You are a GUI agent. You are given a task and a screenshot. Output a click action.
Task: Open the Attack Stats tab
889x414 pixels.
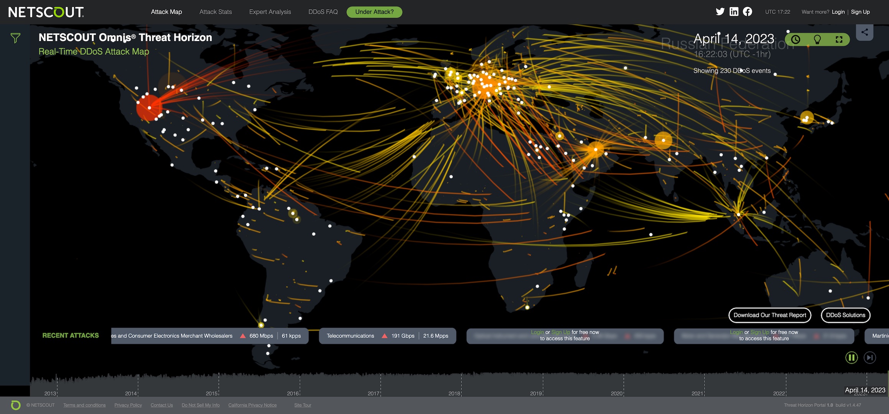coord(216,12)
